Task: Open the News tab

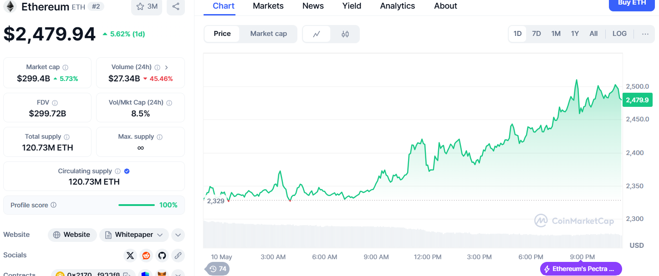Action: (313, 6)
